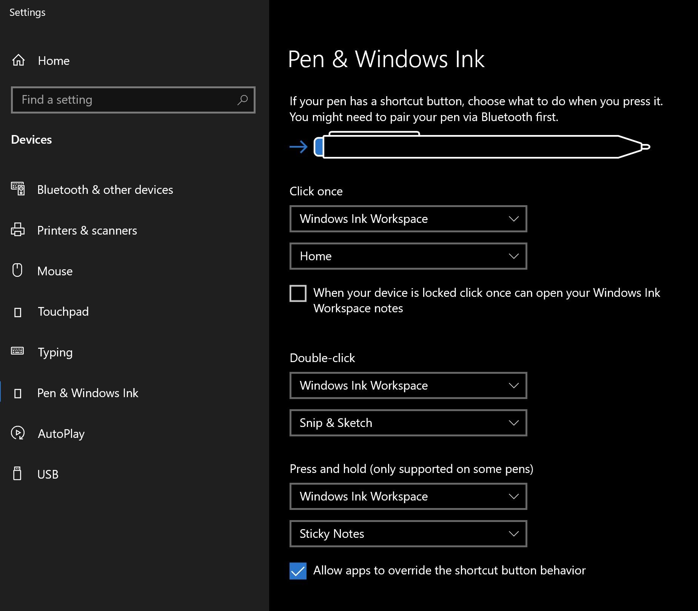Open Printers & scanners settings
The image size is (698, 611).
[x=87, y=230]
